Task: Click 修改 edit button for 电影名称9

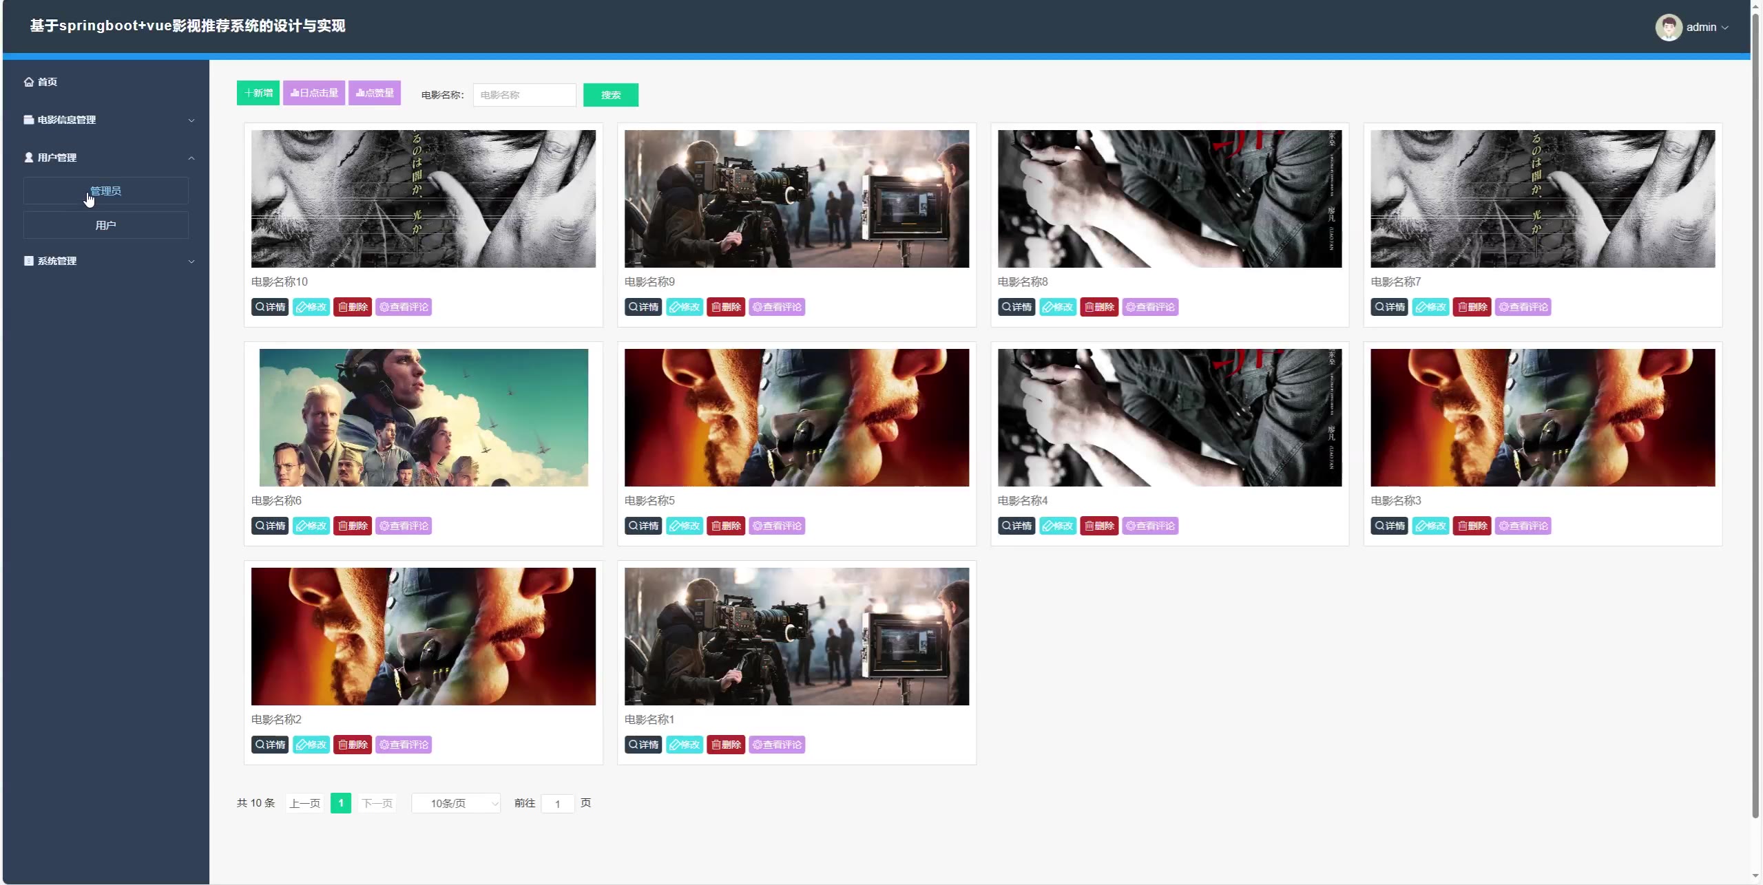Action: coord(684,307)
